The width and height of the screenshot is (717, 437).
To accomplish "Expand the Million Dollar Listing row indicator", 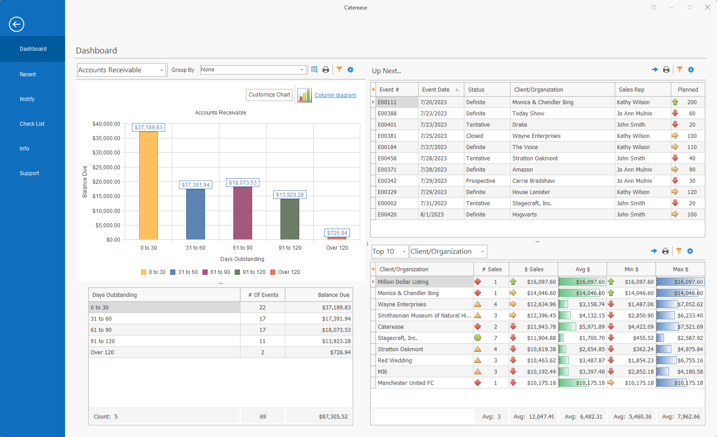I will 373,282.
